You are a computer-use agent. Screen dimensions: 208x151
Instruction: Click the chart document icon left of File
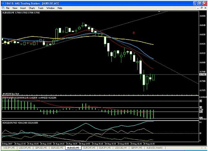point(3,8)
